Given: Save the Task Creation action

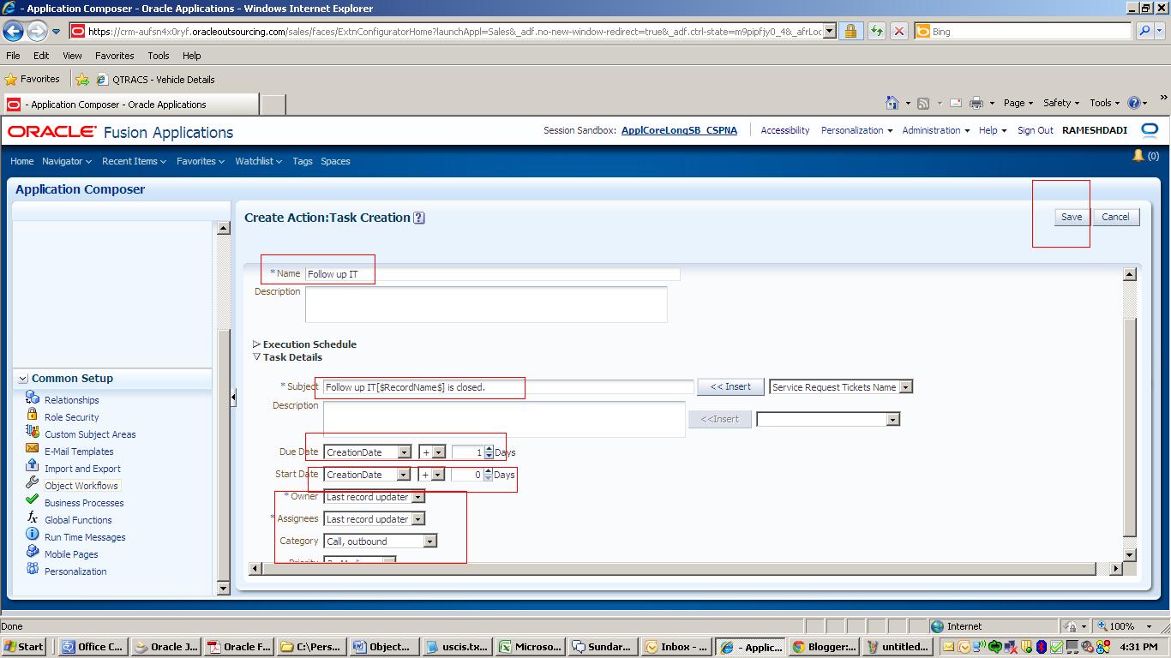Looking at the screenshot, I should pyautogui.click(x=1070, y=217).
